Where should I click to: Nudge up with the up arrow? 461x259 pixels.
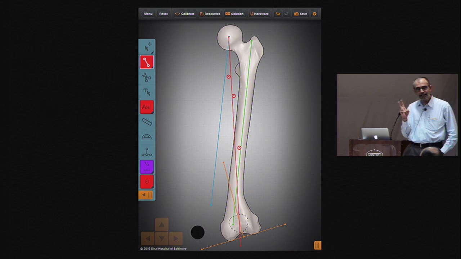[x=162, y=225]
